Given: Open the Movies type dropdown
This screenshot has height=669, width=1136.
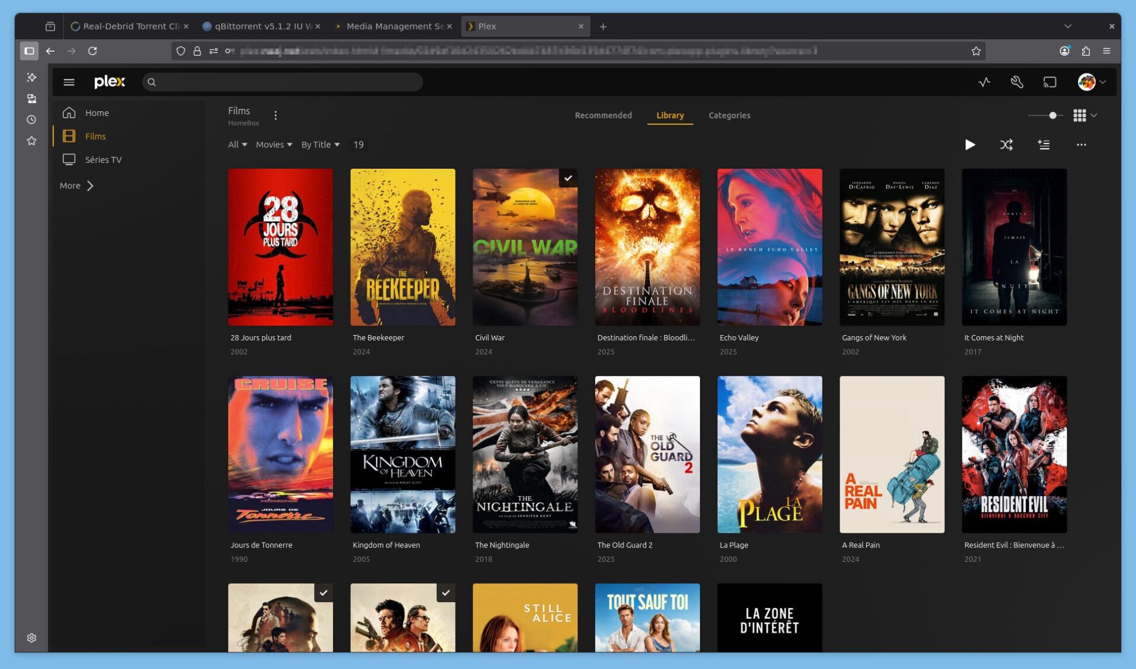Looking at the screenshot, I should (274, 145).
